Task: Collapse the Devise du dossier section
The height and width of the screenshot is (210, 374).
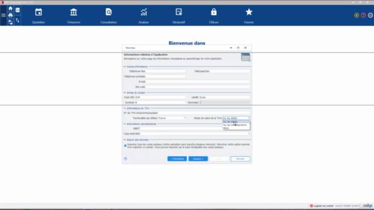Action: pyautogui.click(x=124, y=93)
